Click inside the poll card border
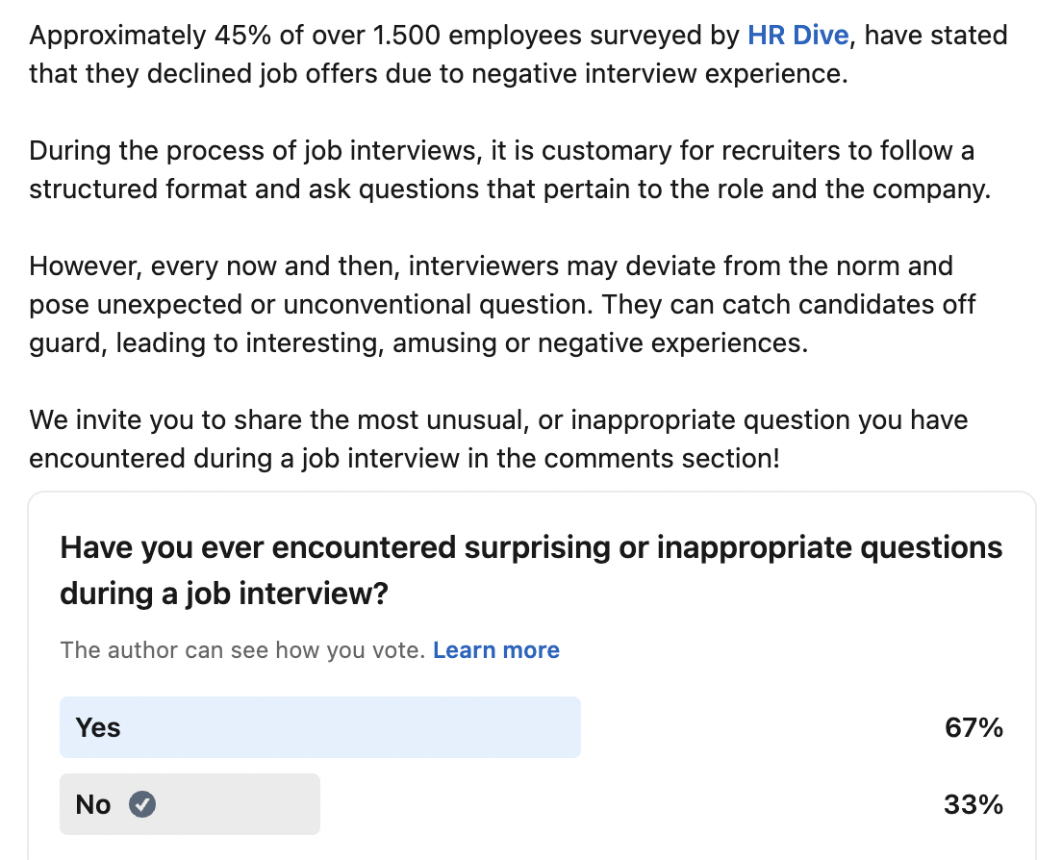Screen dimensions: 1062x860 [531, 673]
